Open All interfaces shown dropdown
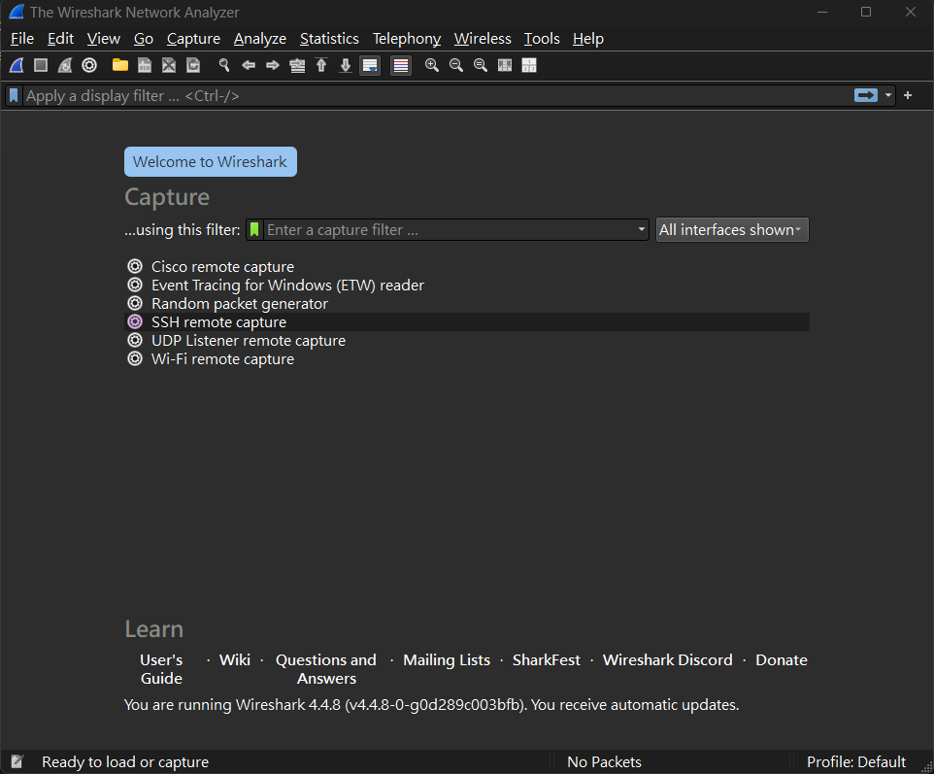Screen dimensions: 934x774 tap(732, 229)
